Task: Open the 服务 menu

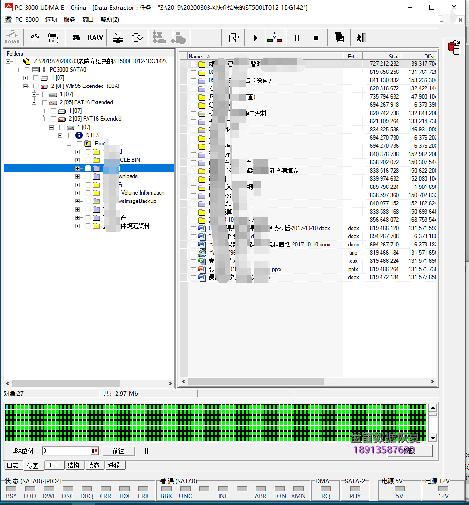Action: pyautogui.click(x=69, y=20)
